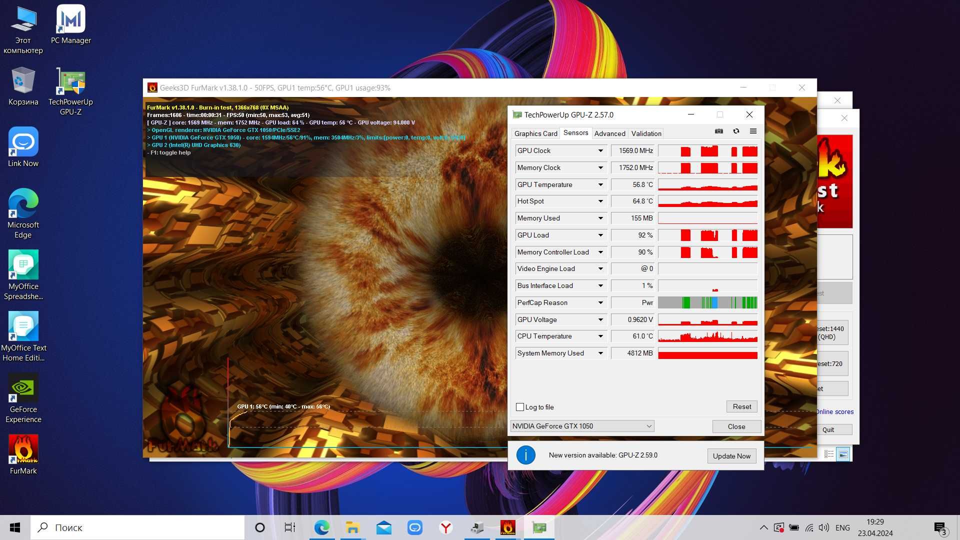960x540 pixels.
Task: Switch to FurMark taskbar icon
Action: [x=508, y=527]
